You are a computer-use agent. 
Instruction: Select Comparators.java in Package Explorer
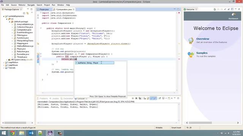(24, 30)
